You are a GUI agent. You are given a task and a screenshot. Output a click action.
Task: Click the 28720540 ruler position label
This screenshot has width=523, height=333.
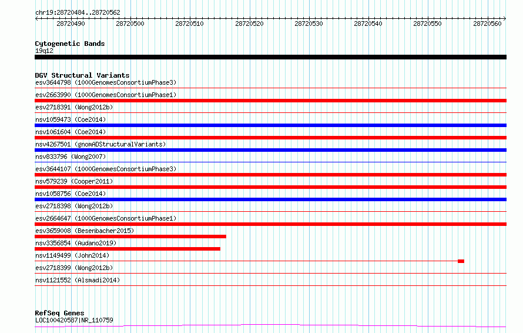368,24
